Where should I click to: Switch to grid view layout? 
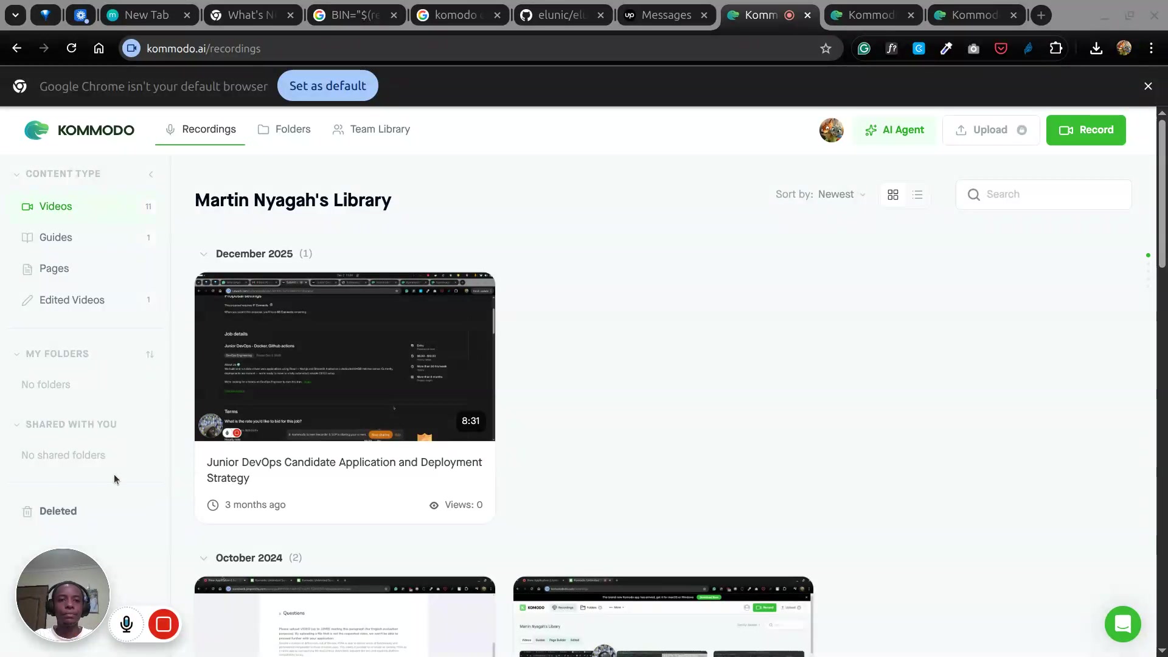coord(893,195)
